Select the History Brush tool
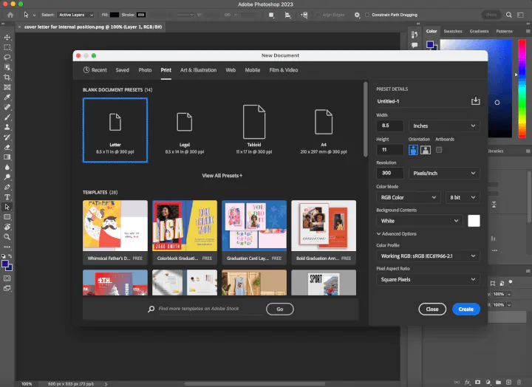 click(x=7, y=137)
